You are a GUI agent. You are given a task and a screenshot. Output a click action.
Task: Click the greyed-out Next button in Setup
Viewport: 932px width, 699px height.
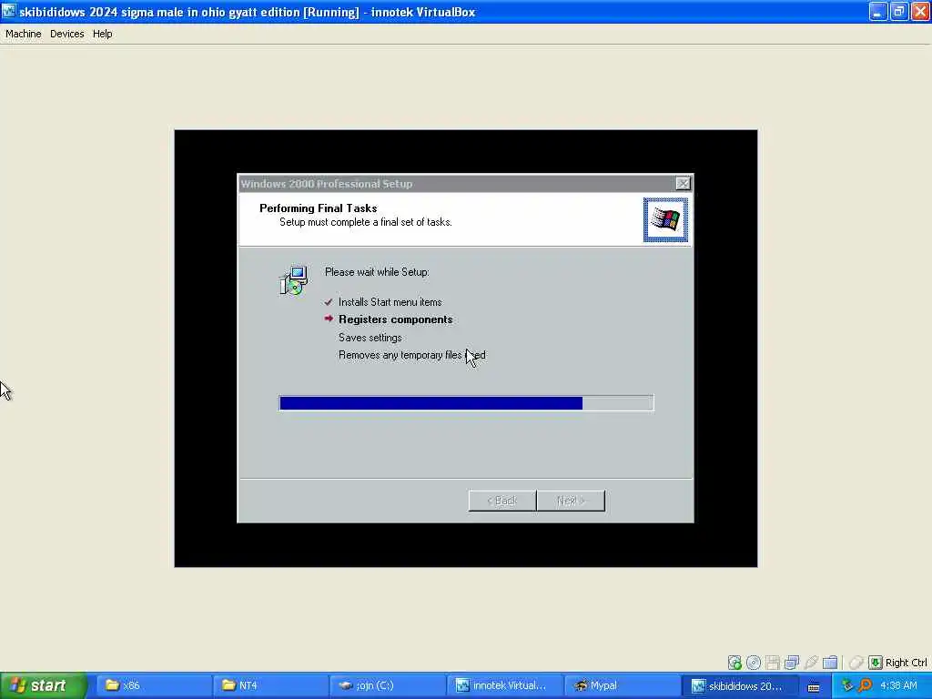tap(571, 501)
